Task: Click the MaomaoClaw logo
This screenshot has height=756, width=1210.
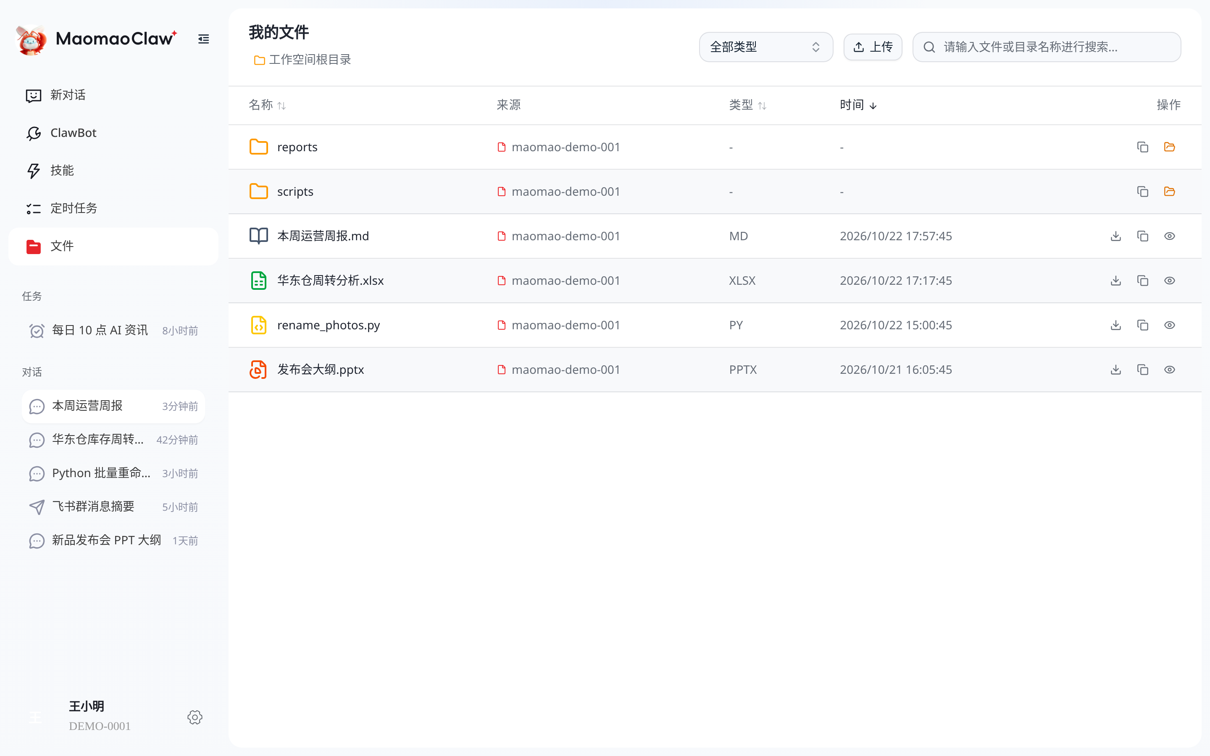Action: point(97,39)
